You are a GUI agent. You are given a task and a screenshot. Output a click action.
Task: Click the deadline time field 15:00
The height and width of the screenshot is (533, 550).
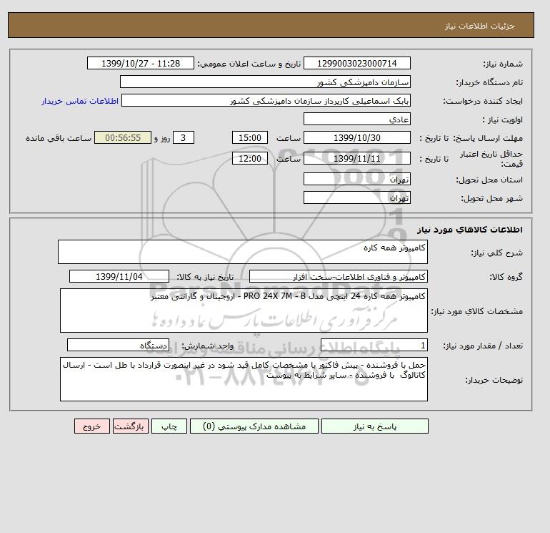250,138
